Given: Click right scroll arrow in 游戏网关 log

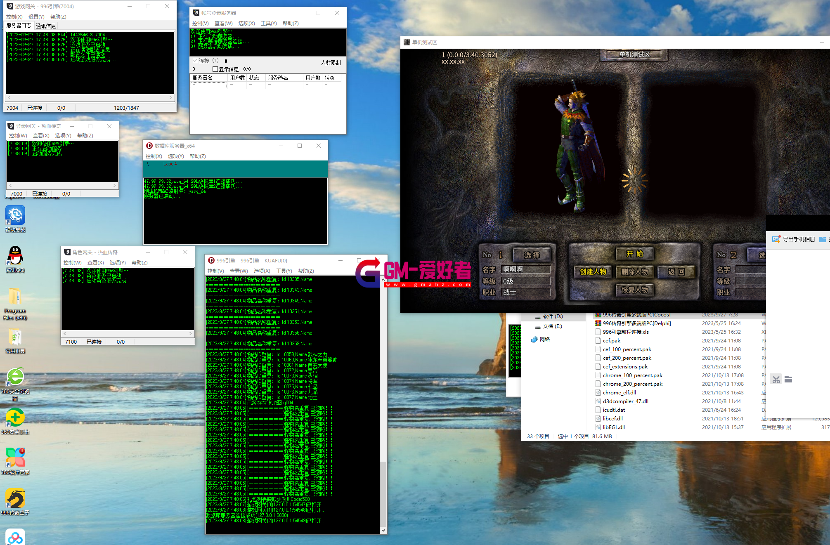Looking at the screenshot, I should click(x=171, y=98).
